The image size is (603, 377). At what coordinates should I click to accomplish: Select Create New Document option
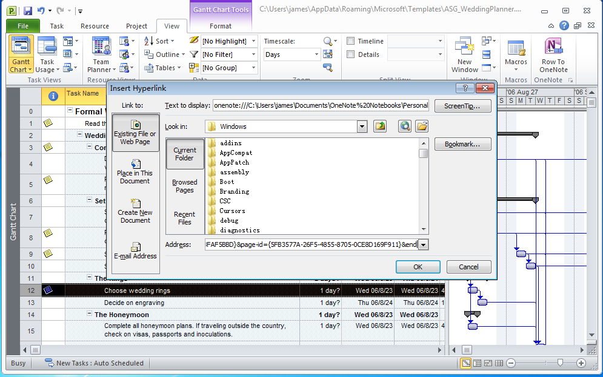click(135, 211)
